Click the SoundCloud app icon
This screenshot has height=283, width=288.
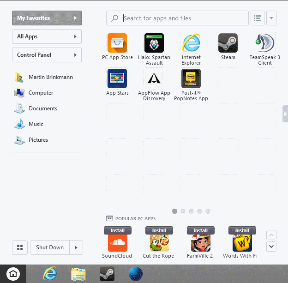(x=118, y=243)
